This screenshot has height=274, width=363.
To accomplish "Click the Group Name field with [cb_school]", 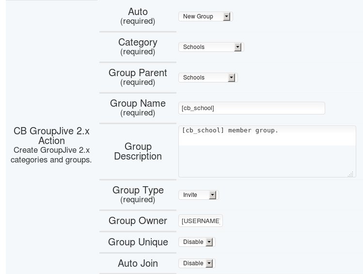I will click(x=252, y=108).
